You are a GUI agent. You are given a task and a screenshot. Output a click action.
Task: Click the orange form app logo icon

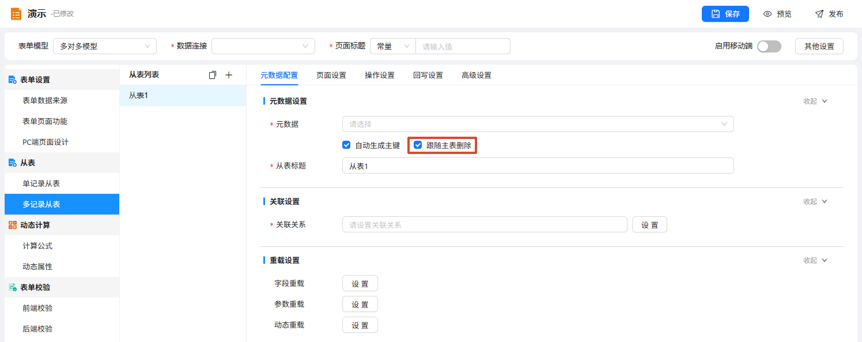point(16,14)
